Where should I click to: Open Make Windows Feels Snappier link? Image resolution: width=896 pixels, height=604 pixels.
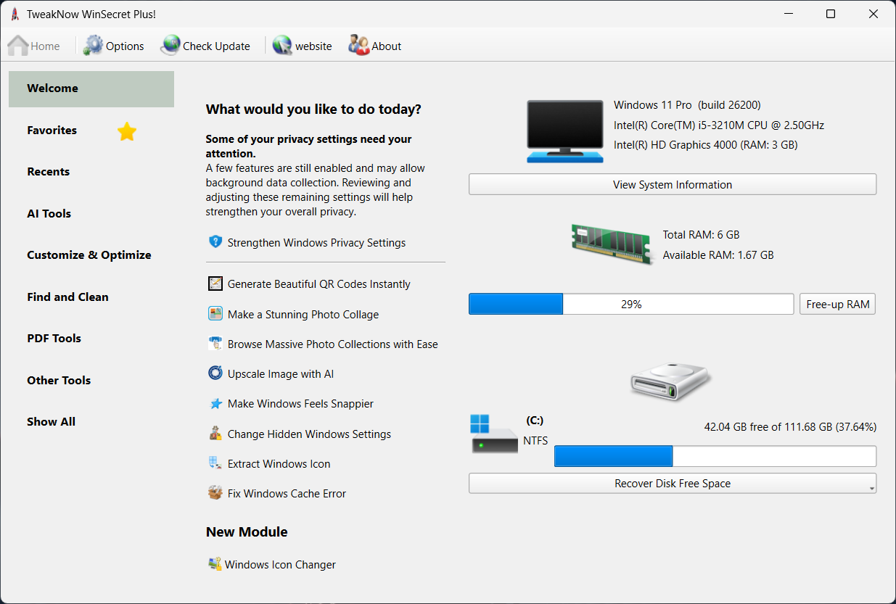pyautogui.click(x=301, y=404)
